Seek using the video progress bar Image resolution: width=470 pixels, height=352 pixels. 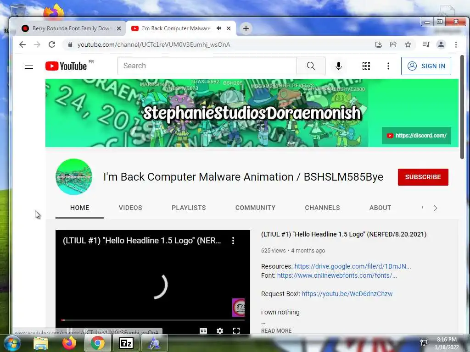[x=153, y=320]
